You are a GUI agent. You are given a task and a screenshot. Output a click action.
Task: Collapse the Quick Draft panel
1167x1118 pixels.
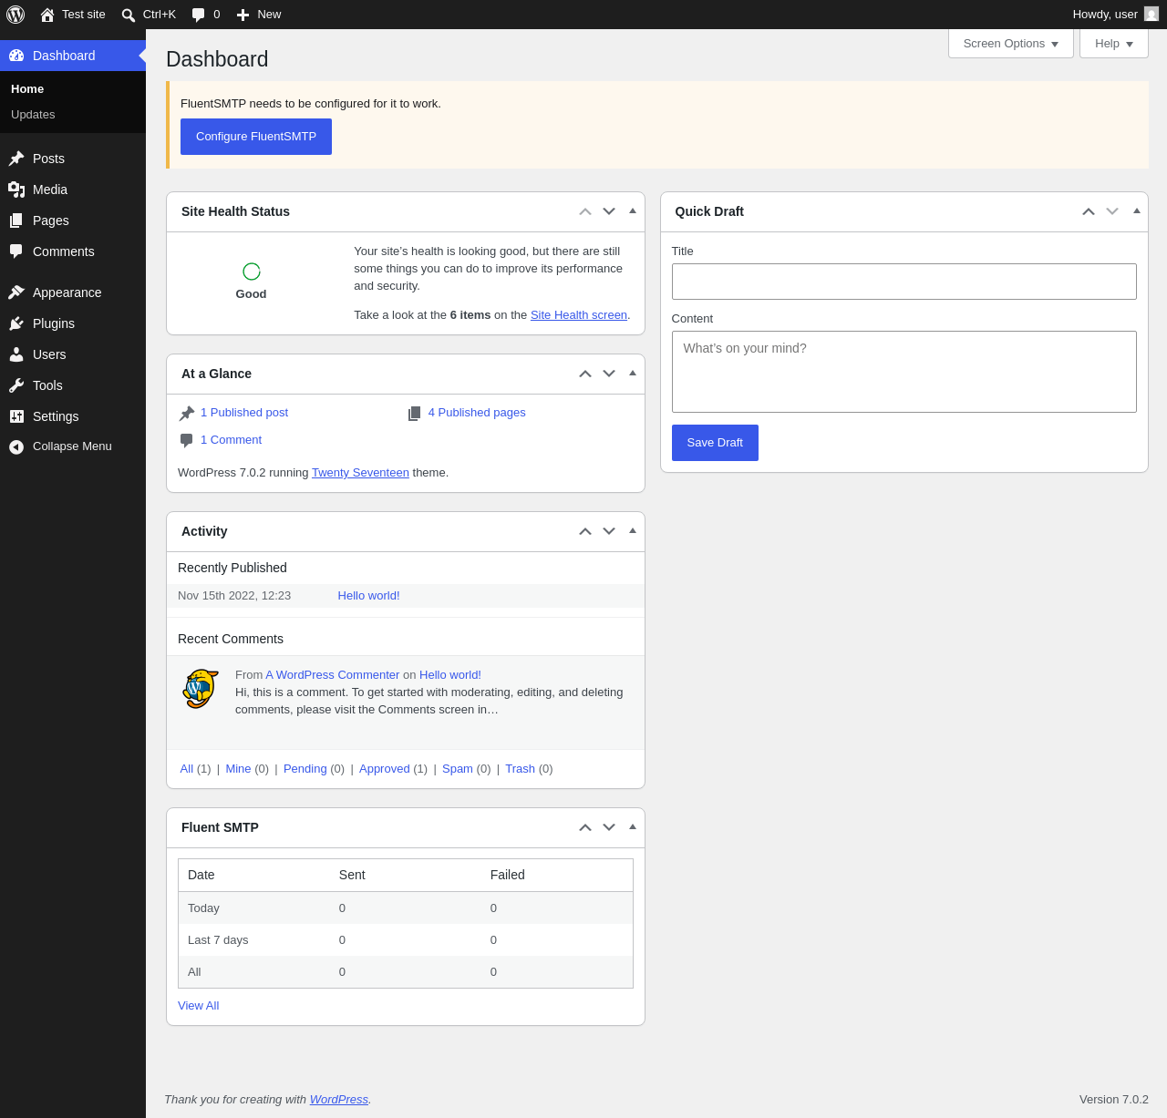coord(1137,211)
